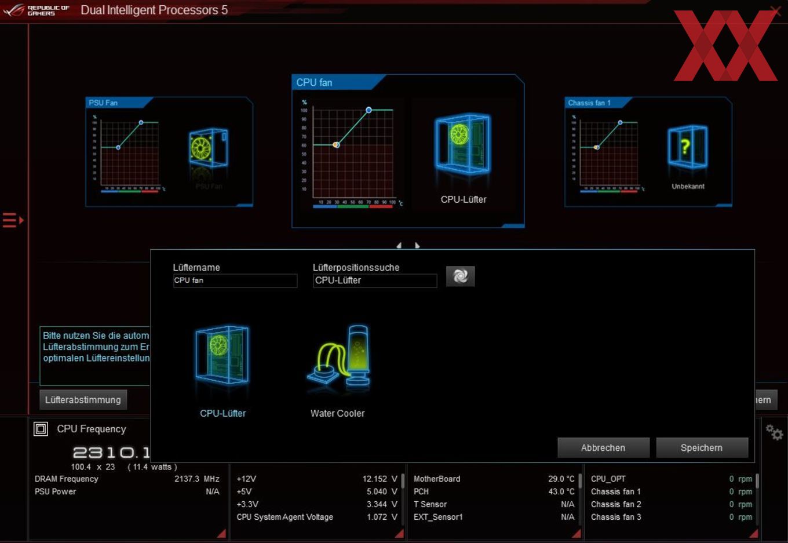Viewport: 788px width, 543px height.
Task: Click the Abbrechen button
Action: (x=603, y=448)
